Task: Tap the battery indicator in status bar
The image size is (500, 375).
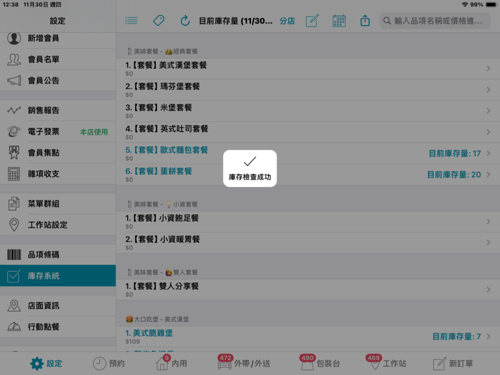Action: (491, 4)
